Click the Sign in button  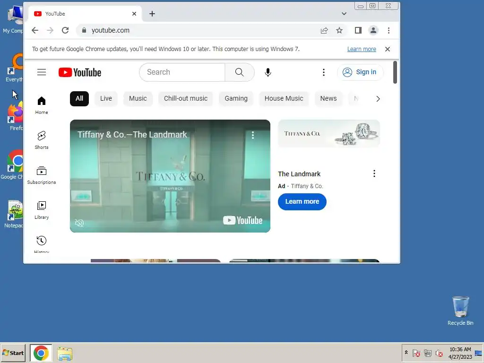360,72
